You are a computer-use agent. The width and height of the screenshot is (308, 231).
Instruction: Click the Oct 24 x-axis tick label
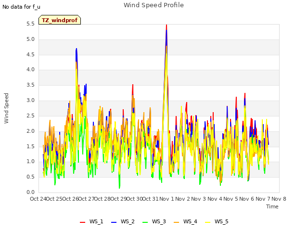pos(38,199)
